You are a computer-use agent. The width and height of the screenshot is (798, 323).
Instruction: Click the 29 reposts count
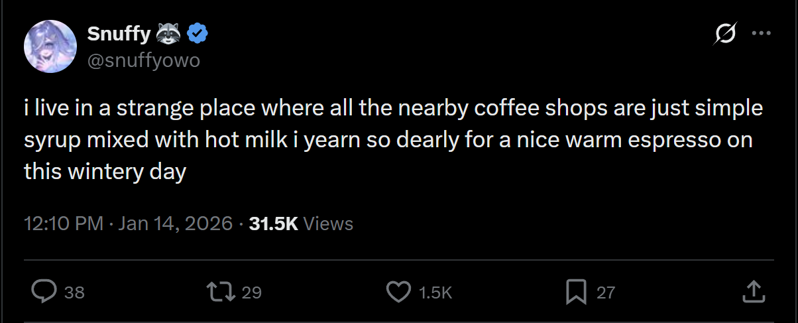pyautogui.click(x=252, y=292)
